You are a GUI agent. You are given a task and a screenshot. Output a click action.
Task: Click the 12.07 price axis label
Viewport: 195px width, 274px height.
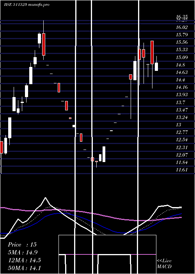(182, 155)
